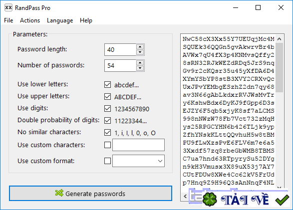The image size is (293, 210).
Task: Click scroll up arrow of password list
Action: (x=279, y=39)
